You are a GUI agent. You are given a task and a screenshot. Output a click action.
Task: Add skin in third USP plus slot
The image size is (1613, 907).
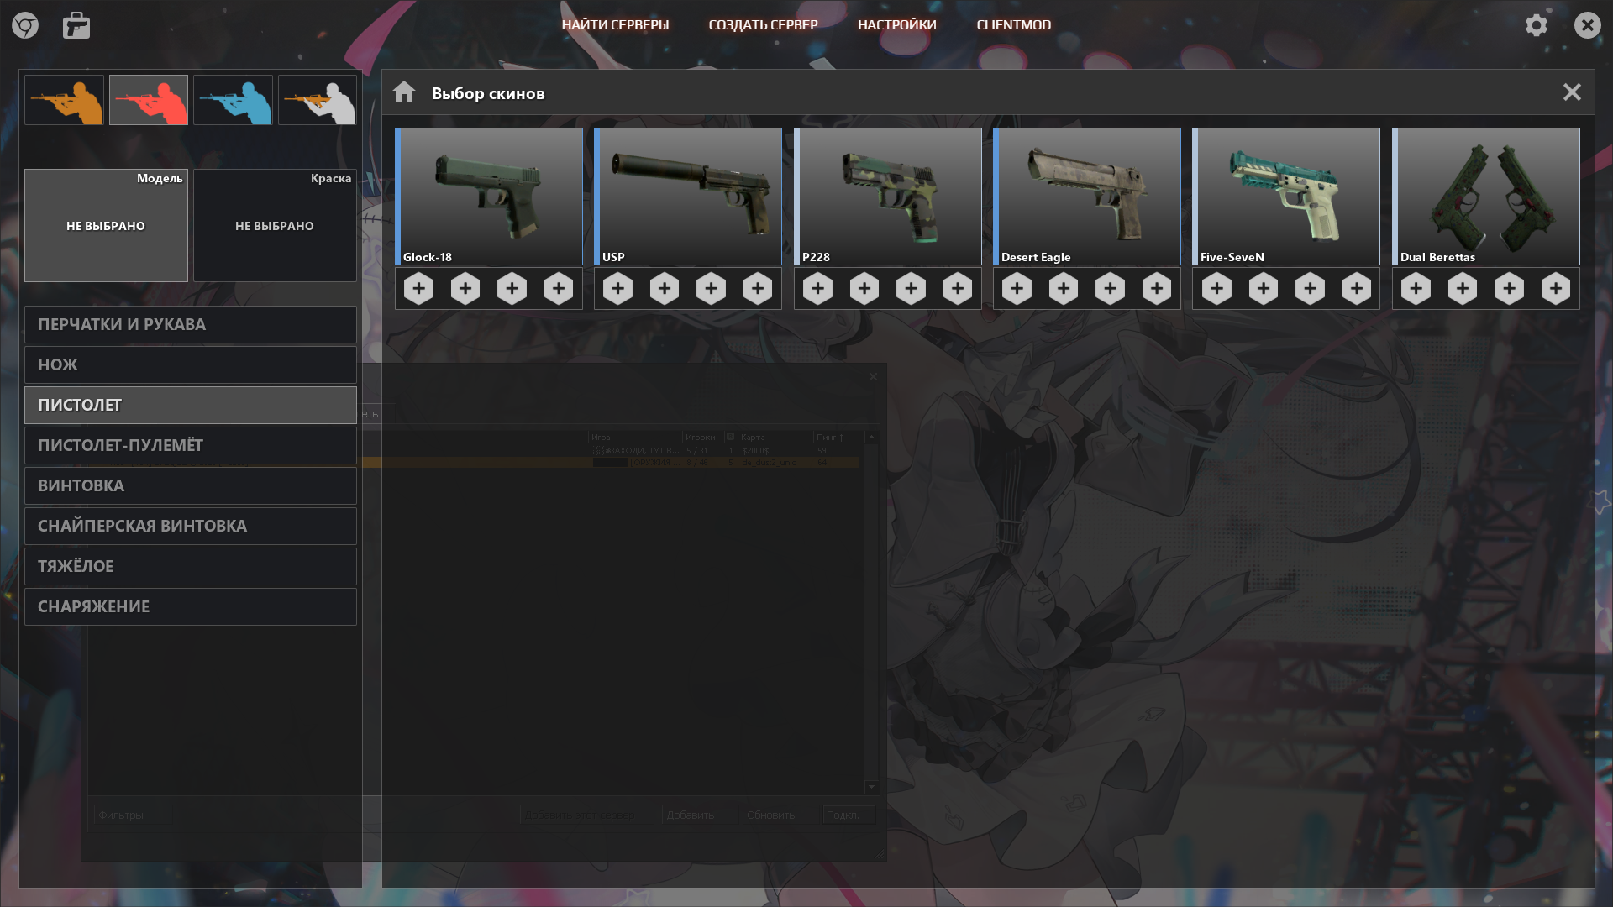pyautogui.click(x=712, y=289)
